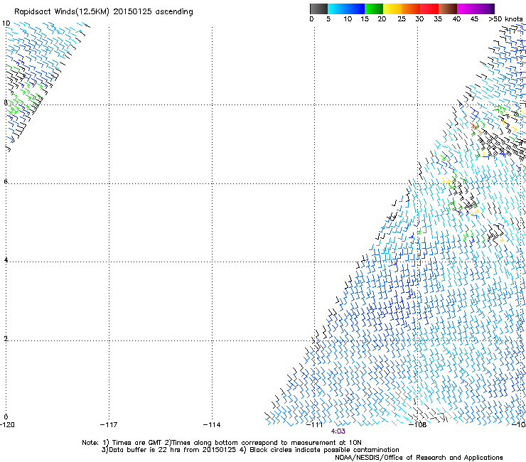Click the red 30-35 knots color segment
526x462 pixels.
(429, 9)
